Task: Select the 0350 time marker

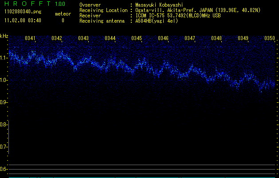Action: point(270,38)
